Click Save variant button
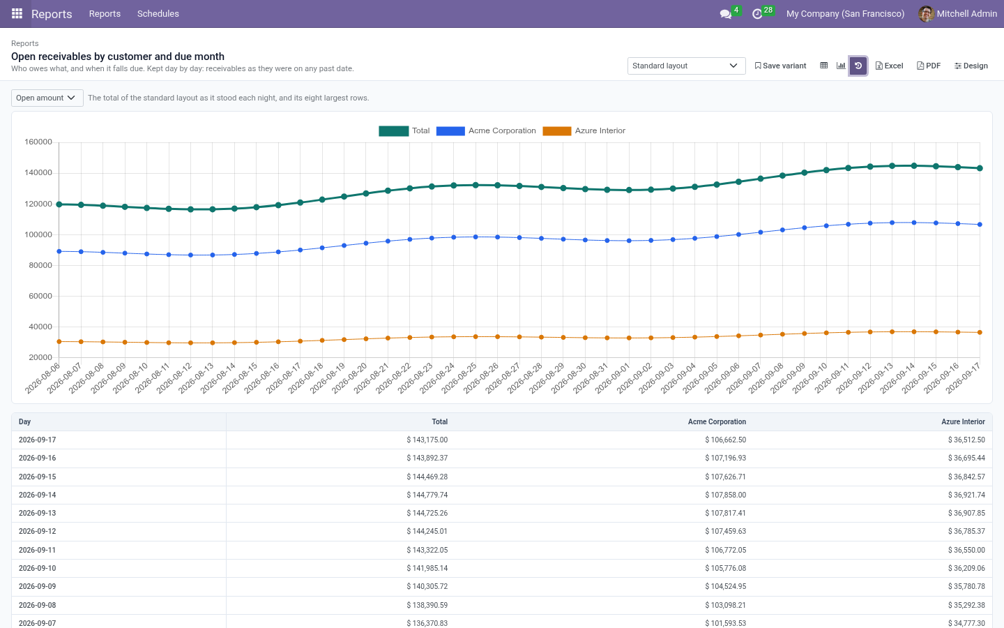This screenshot has width=1004, height=628. (x=780, y=66)
